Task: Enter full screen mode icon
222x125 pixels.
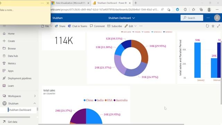Action: [219, 26]
